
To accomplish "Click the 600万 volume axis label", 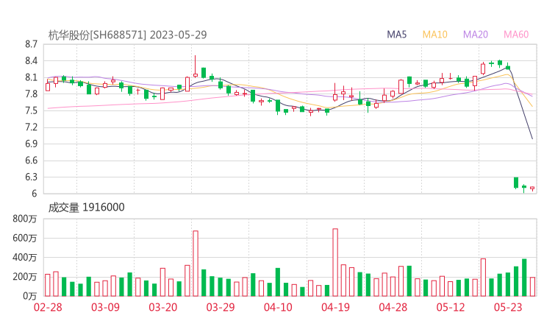I will pos(25,238).
